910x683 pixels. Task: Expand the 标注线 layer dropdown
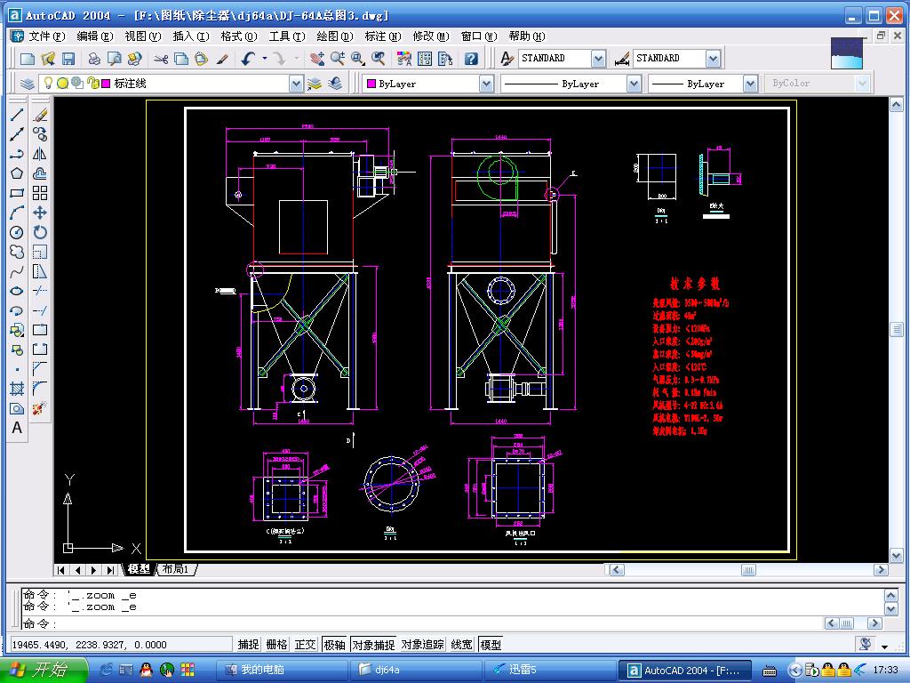[x=296, y=84]
